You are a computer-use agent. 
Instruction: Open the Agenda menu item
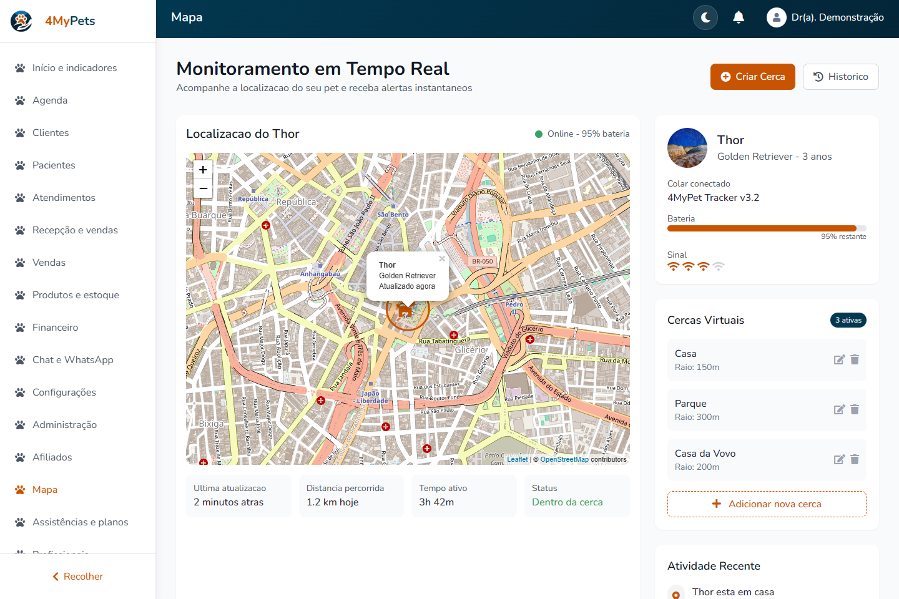click(x=77, y=100)
